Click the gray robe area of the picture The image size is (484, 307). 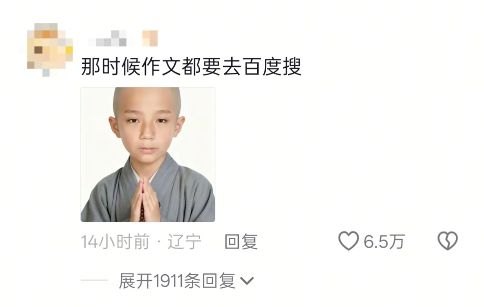pyautogui.click(x=185, y=197)
